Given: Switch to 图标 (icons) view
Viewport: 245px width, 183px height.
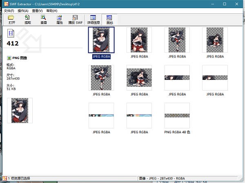Looking at the screenshot, I should (x=109, y=20).
